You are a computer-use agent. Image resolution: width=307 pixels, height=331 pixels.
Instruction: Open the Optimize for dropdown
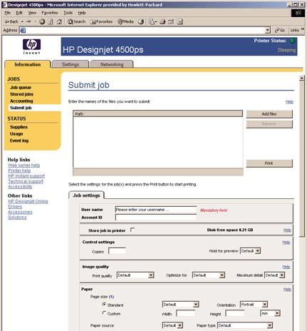point(209,275)
